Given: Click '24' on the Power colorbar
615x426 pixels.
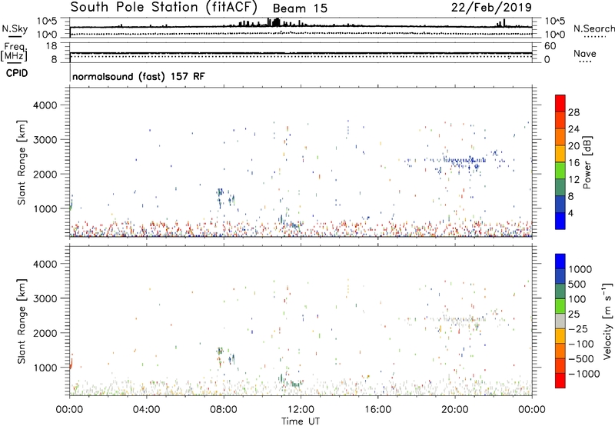Looking at the screenshot, I should point(573,129).
